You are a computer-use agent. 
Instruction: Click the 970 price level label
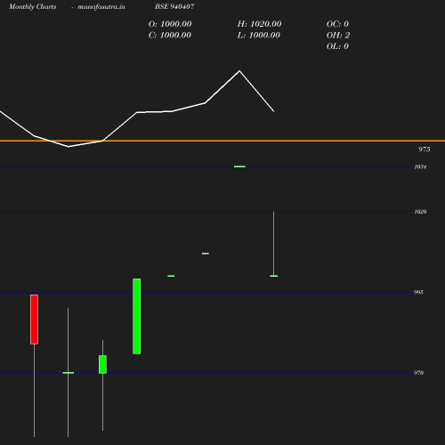pyautogui.click(x=418, y=373)
